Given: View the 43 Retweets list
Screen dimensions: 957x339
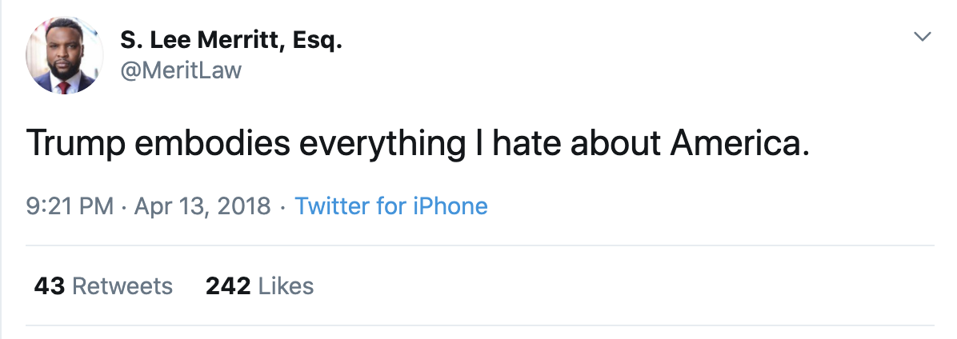Looking at the screenshot, I should [103, 286].
